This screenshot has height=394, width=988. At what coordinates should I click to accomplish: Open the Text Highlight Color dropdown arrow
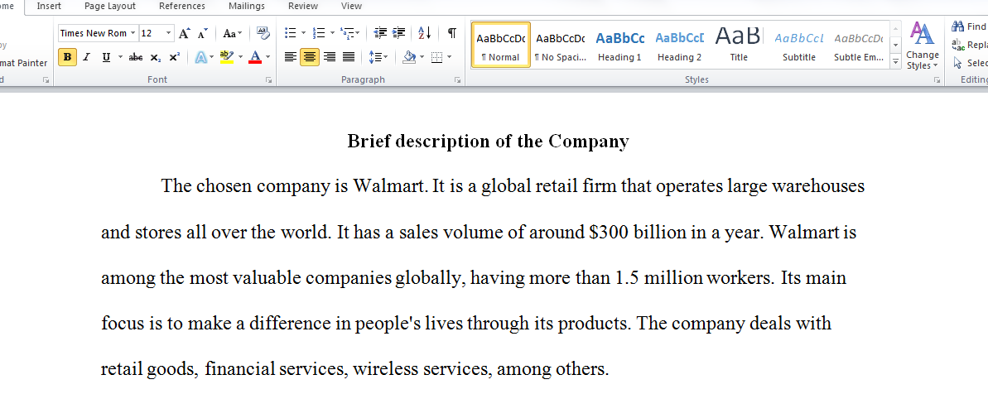tap(240, 57)
